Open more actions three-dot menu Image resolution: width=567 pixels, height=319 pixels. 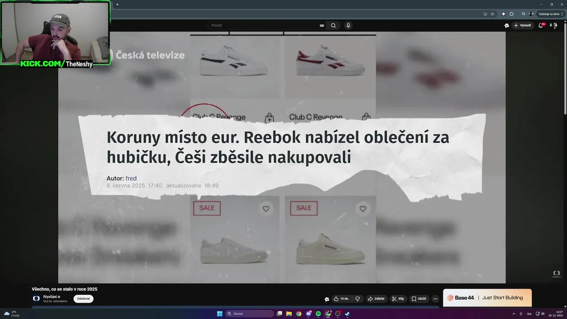(x=435, y=299)
